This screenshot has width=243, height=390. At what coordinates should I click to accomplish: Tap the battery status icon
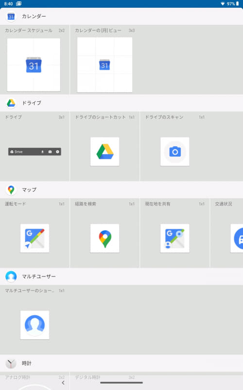click(x=237, y=4)
